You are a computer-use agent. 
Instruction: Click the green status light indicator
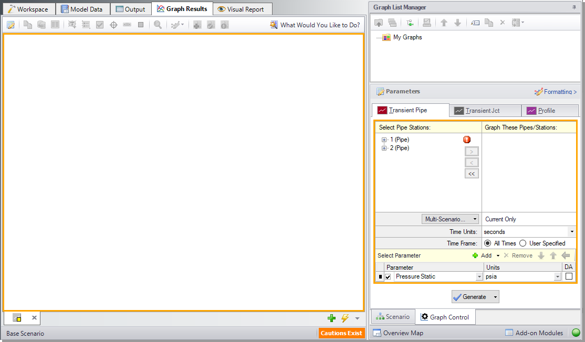coord(576,333)
